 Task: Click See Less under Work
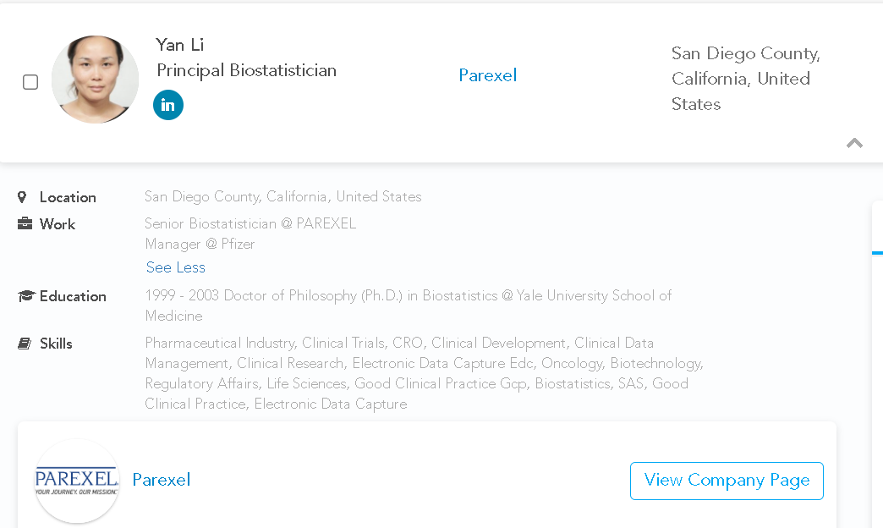click(x=176, y=267)
